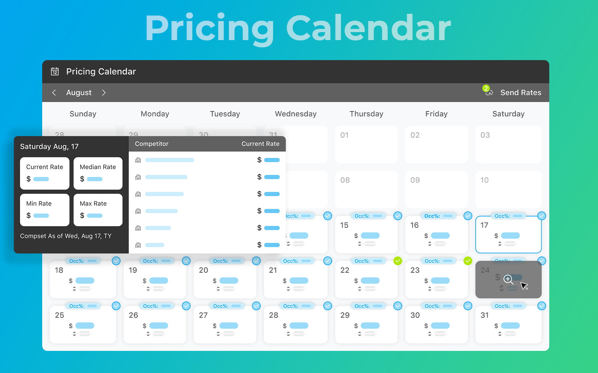Screen dimensions: 598x373
Task: Click the cloud upload Send Rates icon
Action: (x=489, y=93)
